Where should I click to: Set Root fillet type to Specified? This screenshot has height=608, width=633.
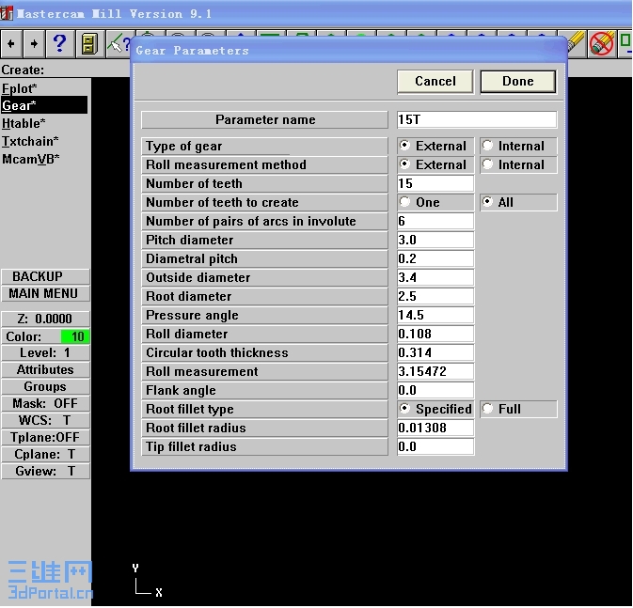coord(435,409)
